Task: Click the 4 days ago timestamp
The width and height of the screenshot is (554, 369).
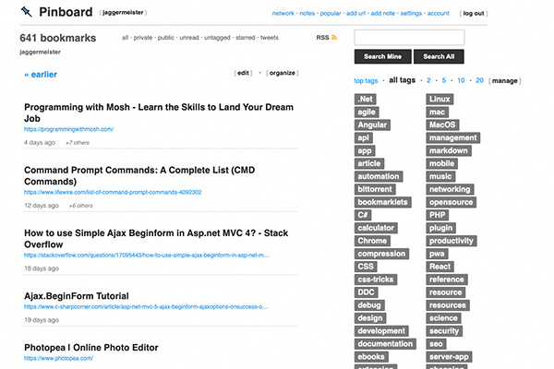Action: tap(40, 143)
